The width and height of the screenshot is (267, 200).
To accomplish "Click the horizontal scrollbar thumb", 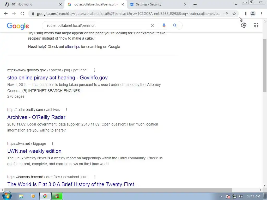I will [118, 190].
